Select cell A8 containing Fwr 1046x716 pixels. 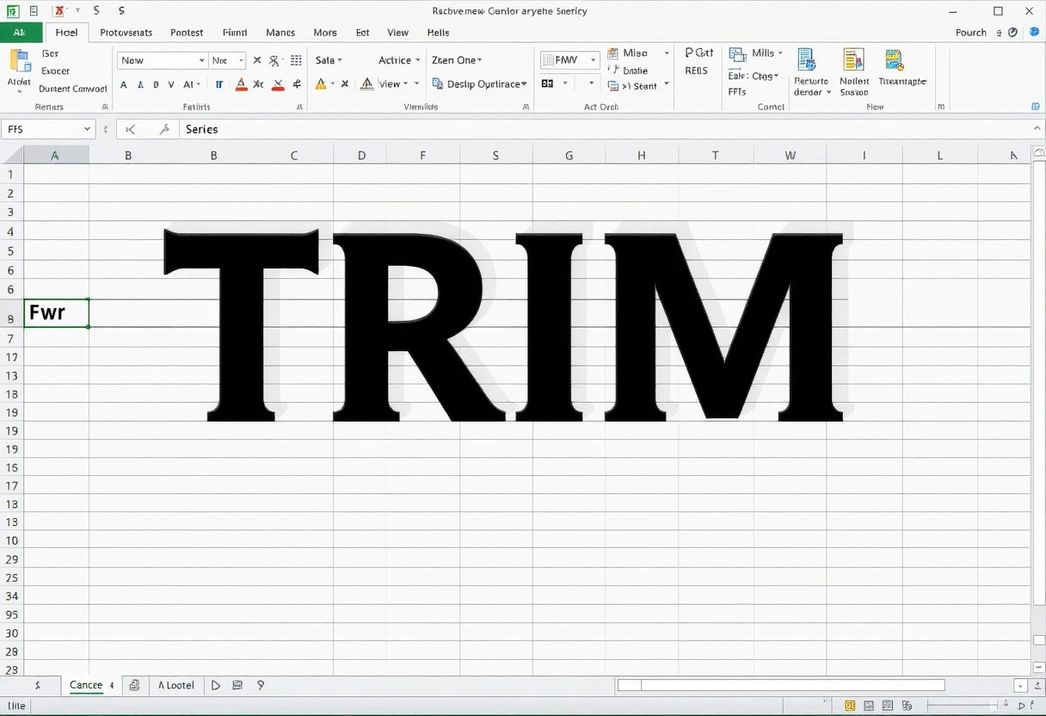click(x=56, y=312)
